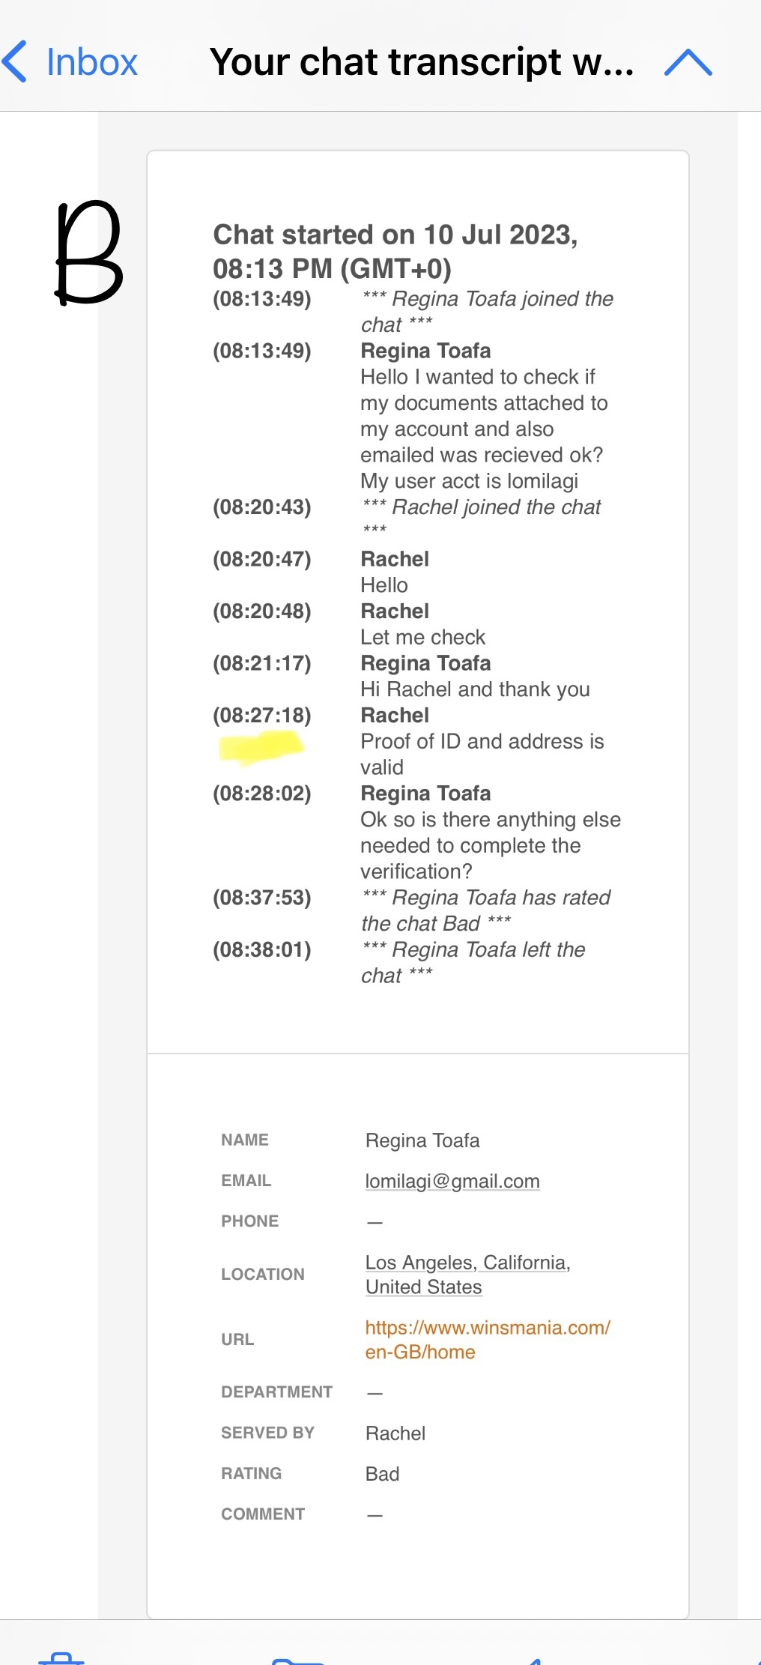Tap the 'Your chat transcript' subject title

[x=422, y=61]
